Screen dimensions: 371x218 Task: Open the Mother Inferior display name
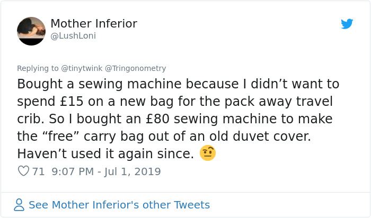point(94,24)
